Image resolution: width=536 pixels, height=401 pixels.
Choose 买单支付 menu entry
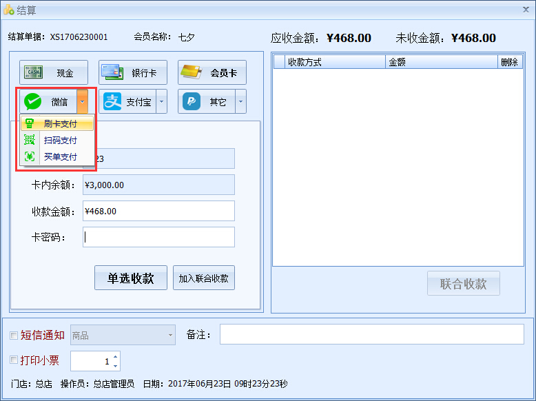click(60, 156)
